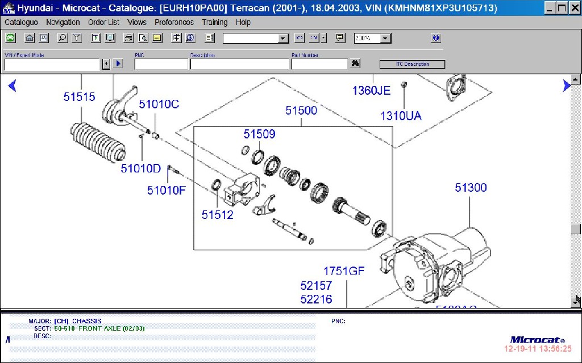Click the price list icon with dollar sheet
This screenshot has height=363, width=582.
tap(96, 38)
